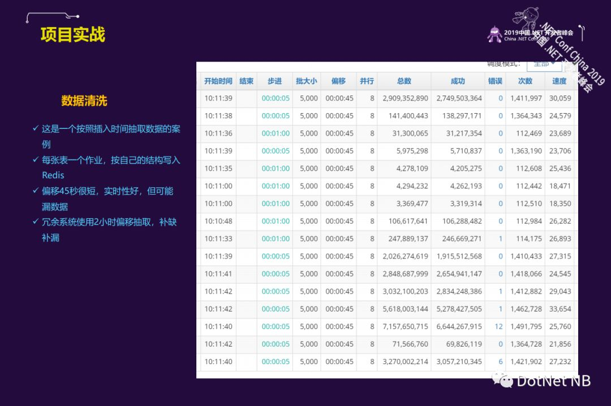Select the count value 1,363,190
Viewport: 611px width, 406px height.
click(x=526, y=151)
